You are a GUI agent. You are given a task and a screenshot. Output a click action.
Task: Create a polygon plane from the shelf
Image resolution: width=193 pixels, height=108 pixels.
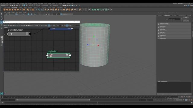[18, 10]
